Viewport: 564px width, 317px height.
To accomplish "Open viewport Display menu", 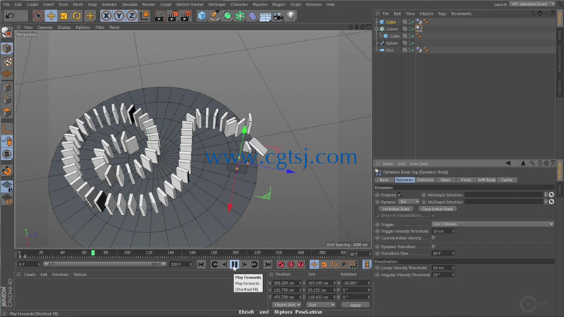I will click(x=64, y=27).
